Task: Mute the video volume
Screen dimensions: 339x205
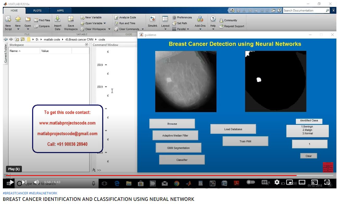Action: [x=36, y=182]
